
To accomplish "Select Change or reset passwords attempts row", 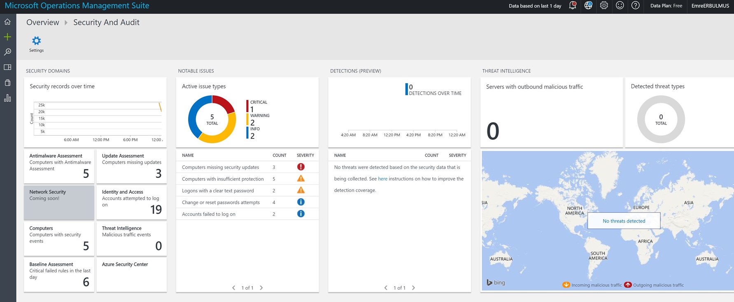I will (x=247, y=202).
